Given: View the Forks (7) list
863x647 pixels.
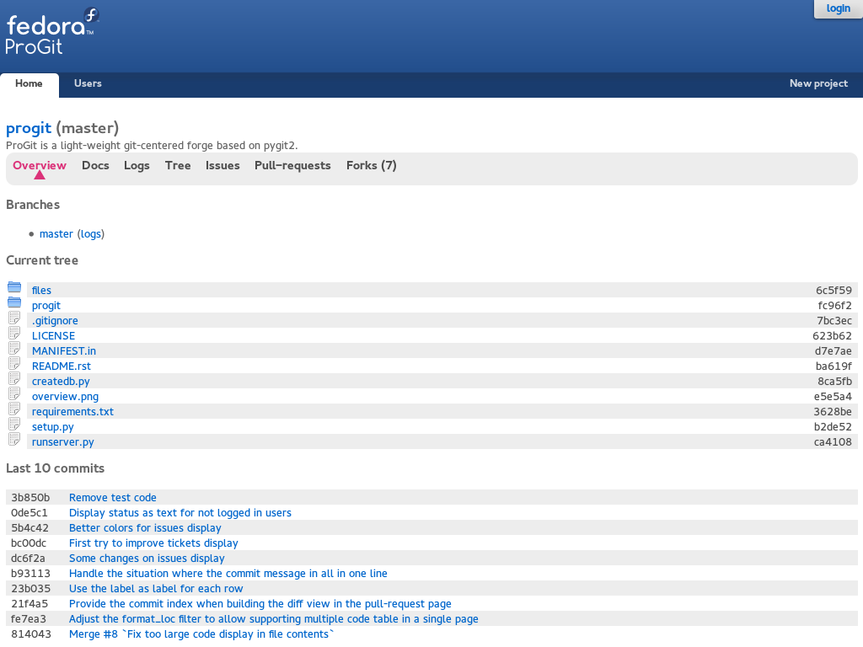Looking at the screenshot, I should [x=371, y=165].
